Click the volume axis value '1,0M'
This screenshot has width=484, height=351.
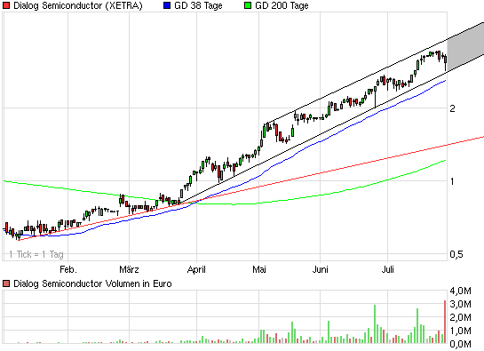point(461,331)
